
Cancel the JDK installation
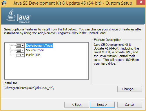[130, 105]
